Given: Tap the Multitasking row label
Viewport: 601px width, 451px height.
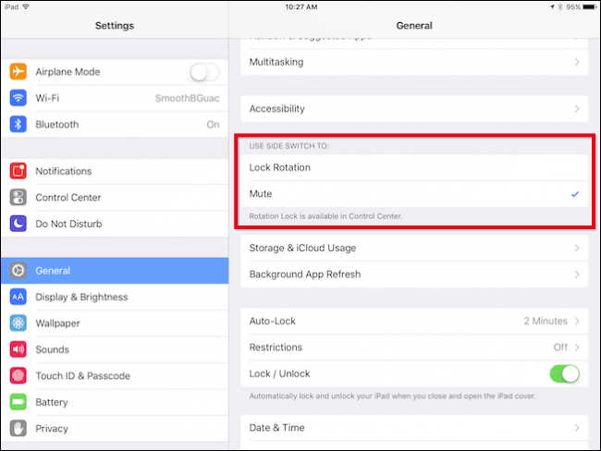Looking at the screenshot, I should (x=276, y=62).
